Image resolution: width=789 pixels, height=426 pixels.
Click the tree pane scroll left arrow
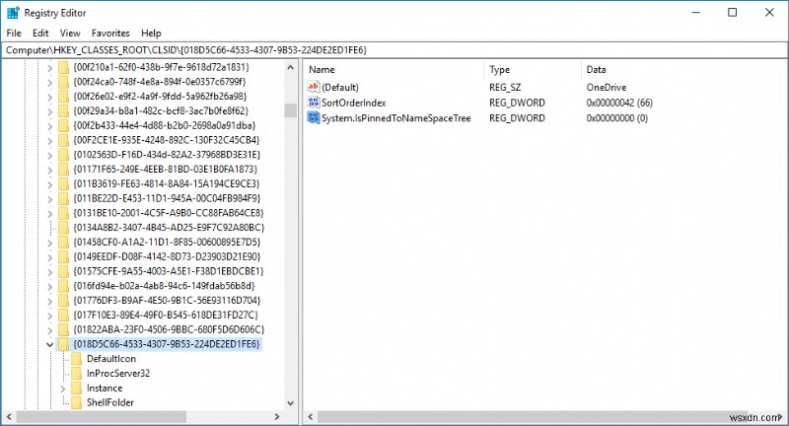(x=9, y=416)
